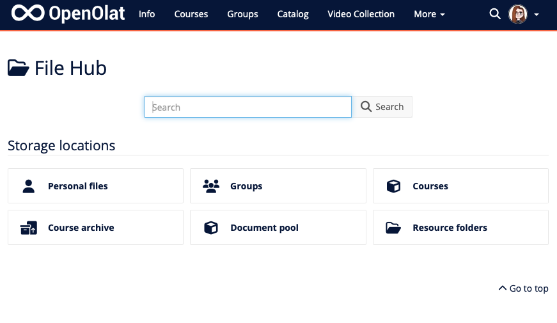Screen dimensions: 557x323
Task: Click the archive box icon of Course archive
Action: (x=28, y=228)
